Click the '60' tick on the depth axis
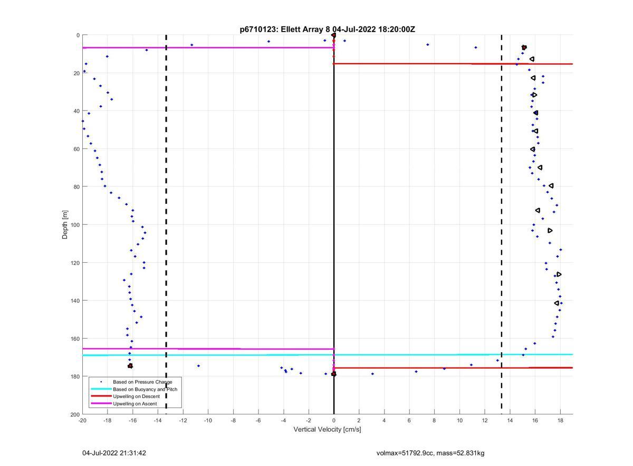Screen dimensions: 633x466 (x=76, y=149)
